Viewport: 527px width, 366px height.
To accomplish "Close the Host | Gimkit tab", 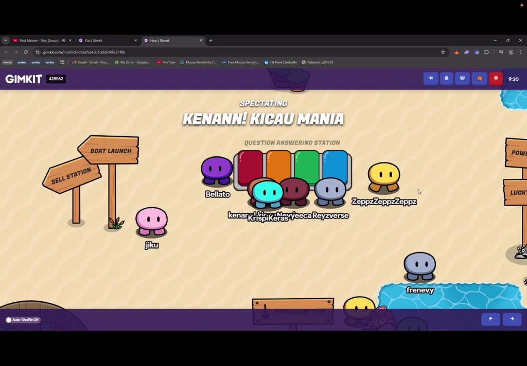I will pyautogui.click(x=201, y=40).
